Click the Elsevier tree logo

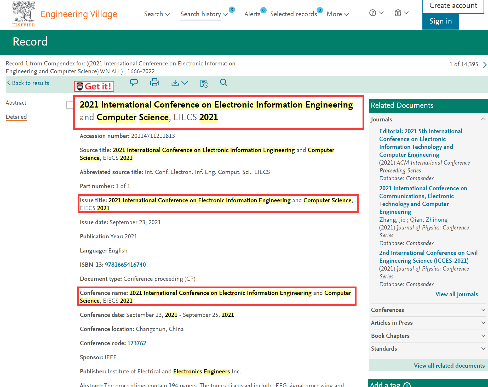(24, 14)
